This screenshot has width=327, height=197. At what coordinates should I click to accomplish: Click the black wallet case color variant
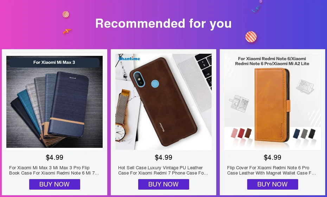(312, 134)
